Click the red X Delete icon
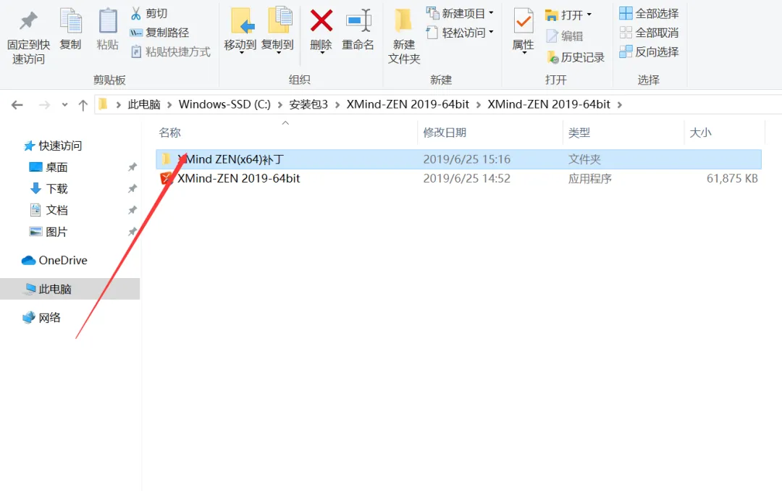 pyautogui.click(x=321, y=21)
